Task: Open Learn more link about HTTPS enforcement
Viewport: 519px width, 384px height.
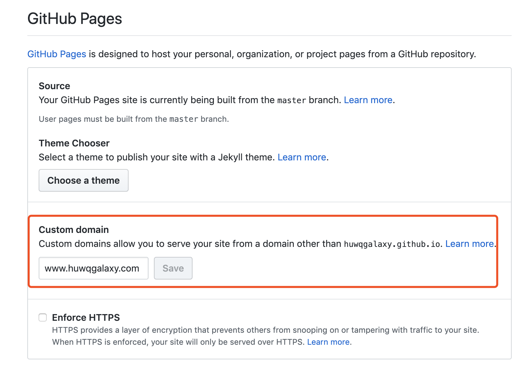Action: point(328,342)
